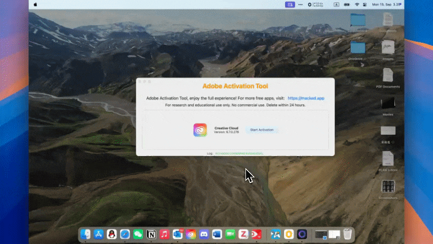This screenshot has height=244, width=433.
Task: Open the red app next to Z in Dock
Action: 257,234
